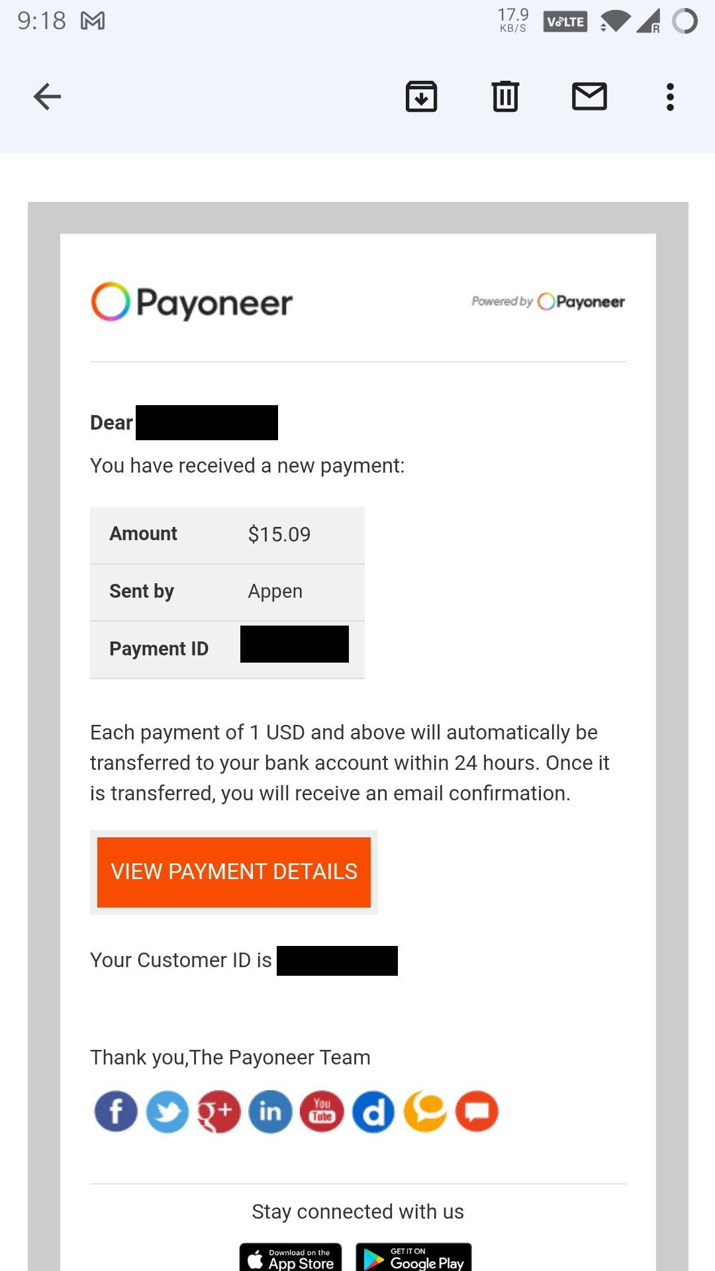The height and width of the screenshot is (1271, 715).
Task: Tap the $15.09 amount value
Action: (x=279, y=534)
